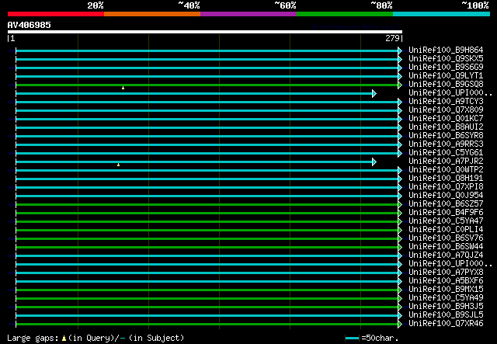Screen dimensions: 497x344
Task: Click the arrowhead ending the UniRef100_A7PJR2 alignment
Action: click(x=374, y=162)
